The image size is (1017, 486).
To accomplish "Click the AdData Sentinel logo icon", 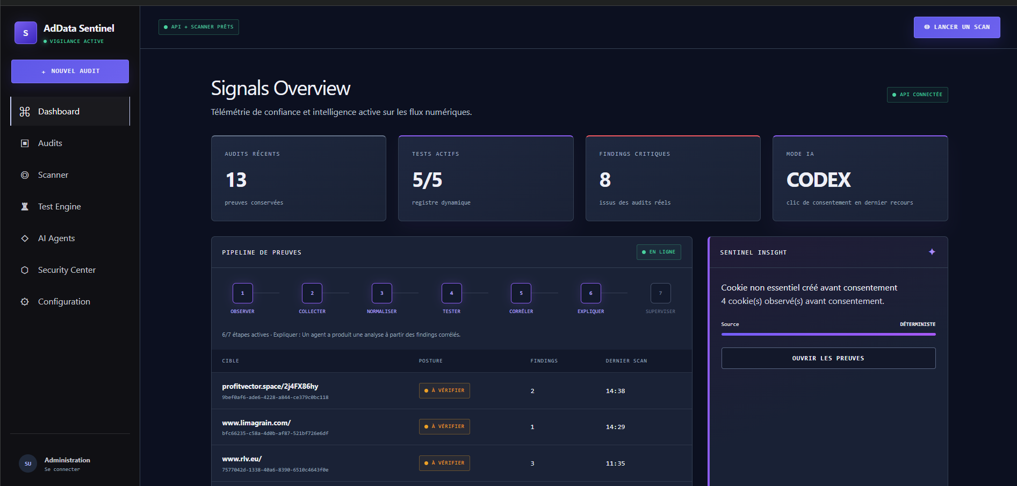I will (26, 33).
